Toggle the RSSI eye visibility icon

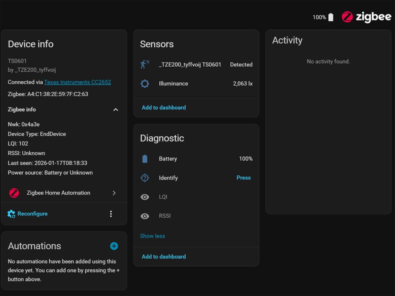click(x=145, y=216)
